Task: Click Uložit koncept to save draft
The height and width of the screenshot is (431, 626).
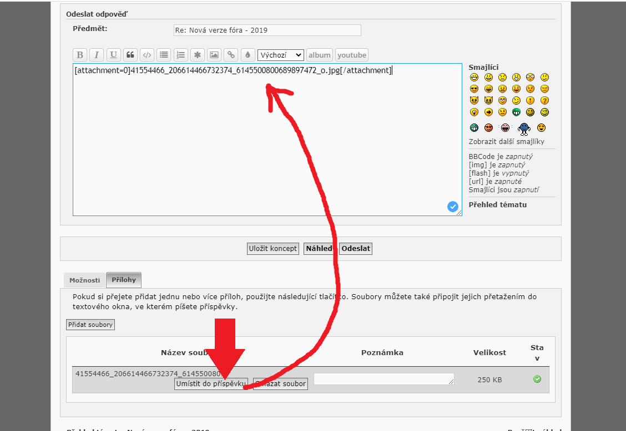Action: pyautogui.click(x=272, y=249)
